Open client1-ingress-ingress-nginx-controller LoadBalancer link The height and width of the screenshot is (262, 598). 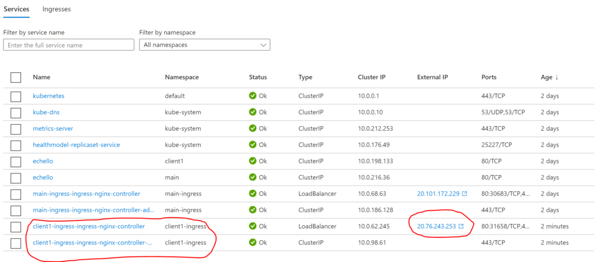[x=89, y=226]
